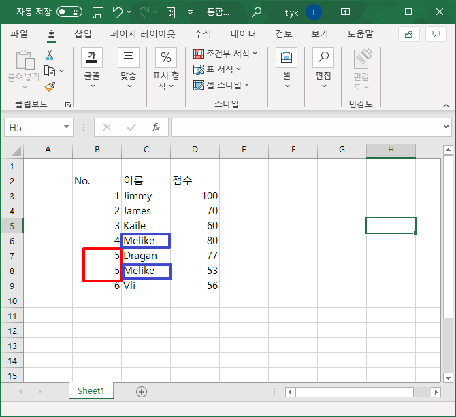Open the 셀 스타일 cell styles menu
Image resolution: width=456 pixels, height=417 pixels.
(x=221, y=85)
